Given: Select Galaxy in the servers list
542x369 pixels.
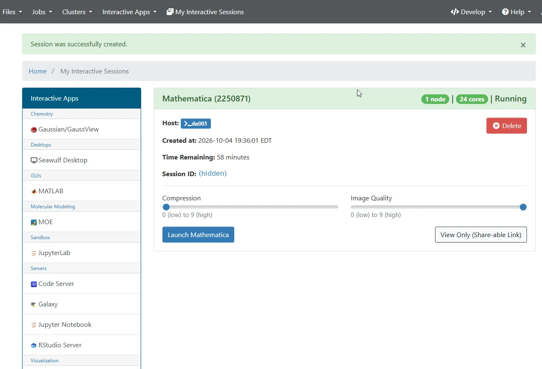Looking at the screenshot, I should coord(81,304).
